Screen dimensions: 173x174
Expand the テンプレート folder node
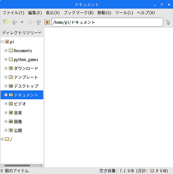[6, 77]
